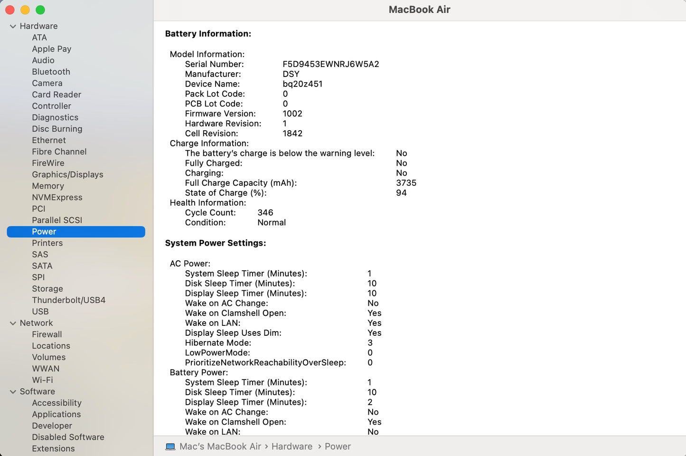
Task: Select the Storage hardware item
Action: click(47, 289)
